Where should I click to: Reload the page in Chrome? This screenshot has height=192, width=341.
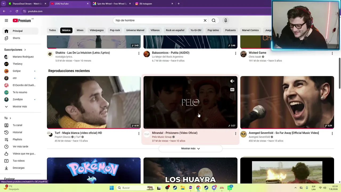(17, 11)
